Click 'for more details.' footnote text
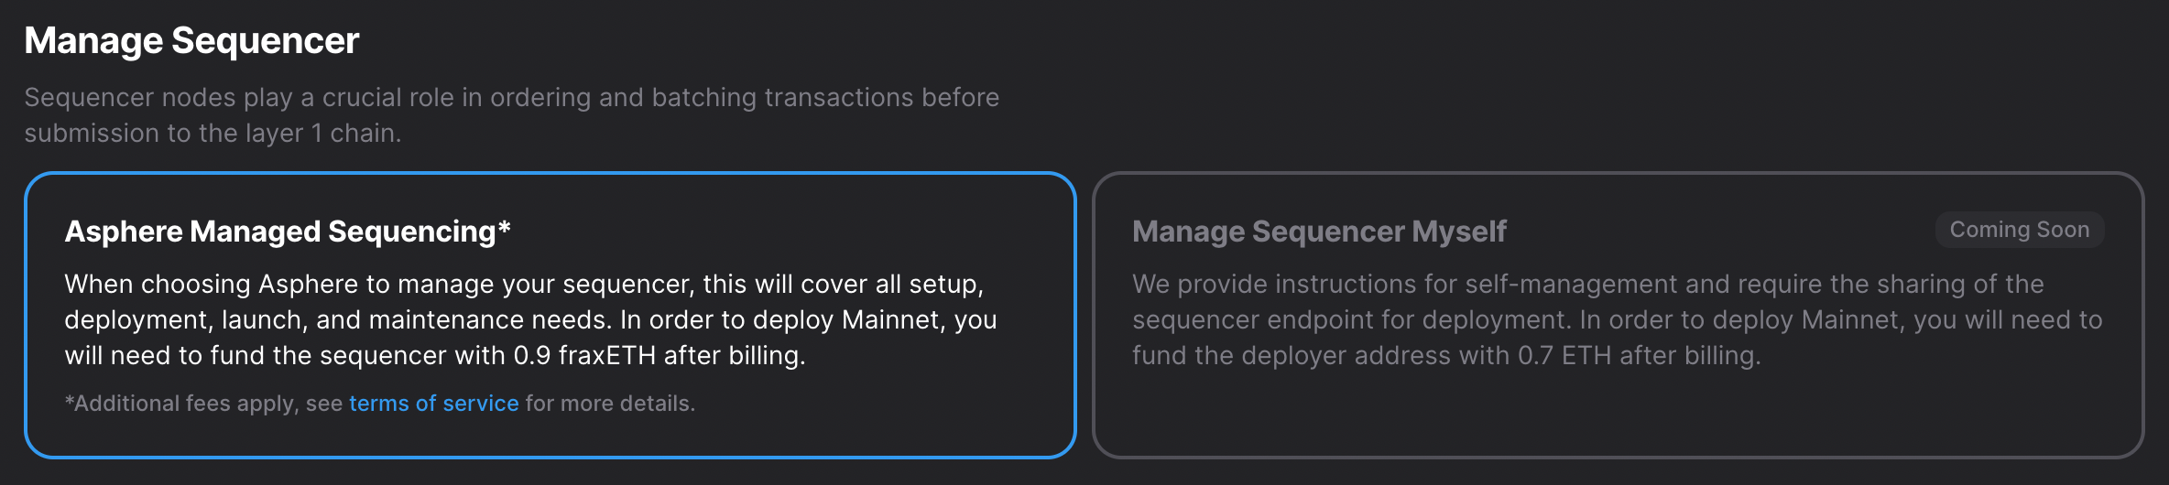Image resolution: width=2169 pixels, height=485 pixels. (x=610, y=404)
